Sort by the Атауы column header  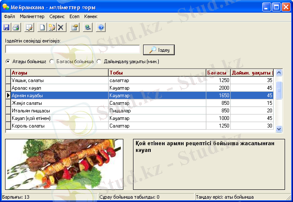[60, 73]
